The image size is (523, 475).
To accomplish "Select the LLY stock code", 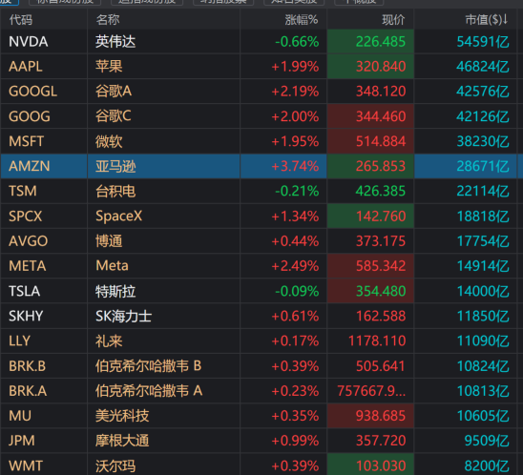I will (x=19, y=341).
